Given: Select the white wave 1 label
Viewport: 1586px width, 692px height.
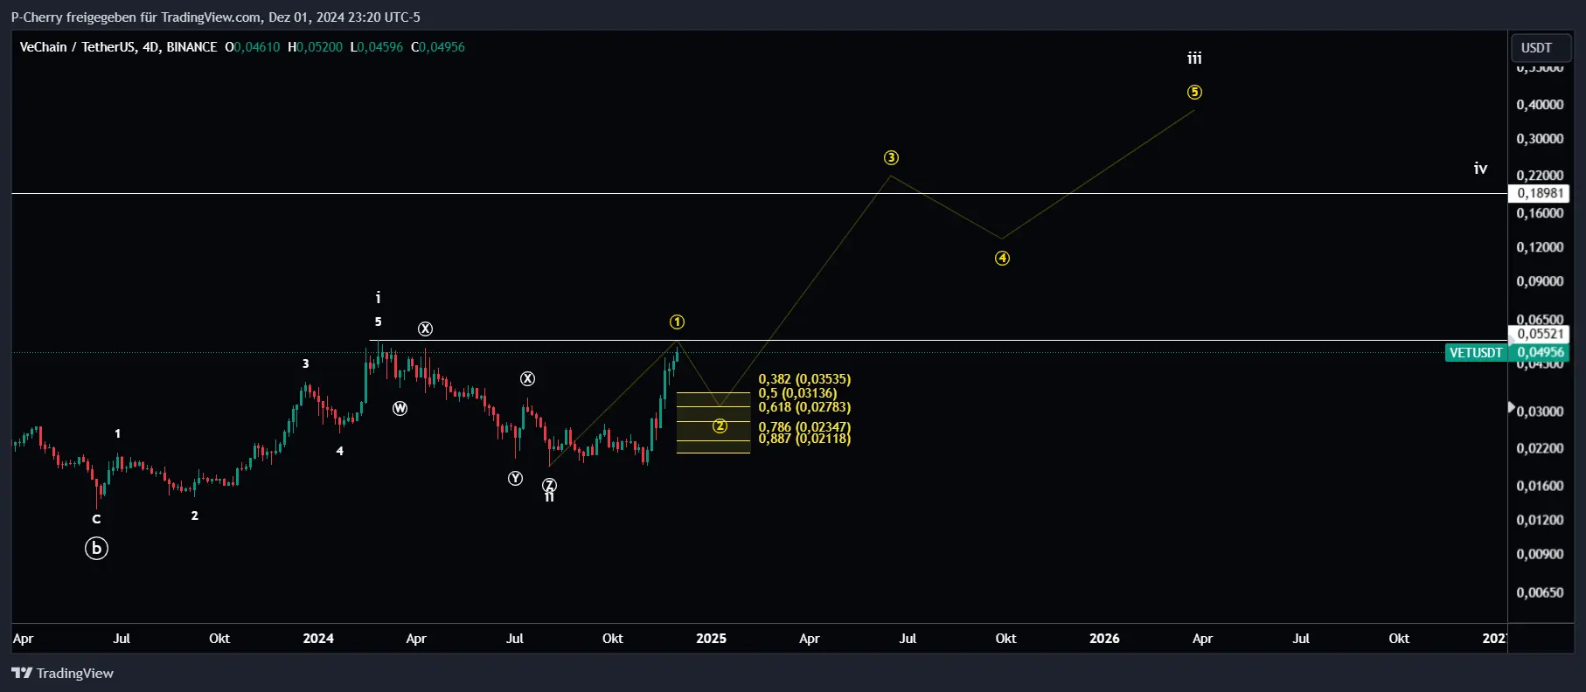Looking at the screenshot, I should point(118,433).
